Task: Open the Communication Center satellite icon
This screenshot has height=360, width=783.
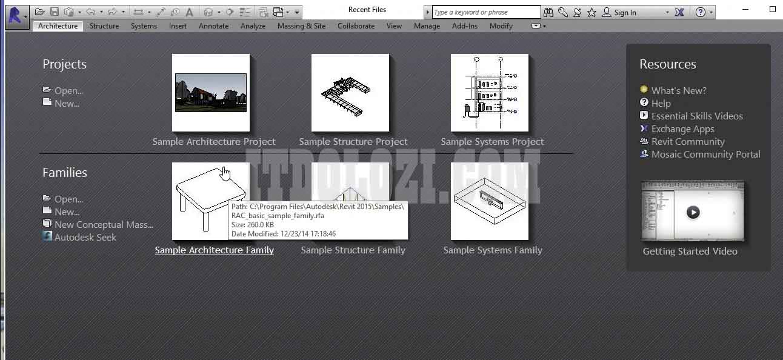Action: (577, 12)
